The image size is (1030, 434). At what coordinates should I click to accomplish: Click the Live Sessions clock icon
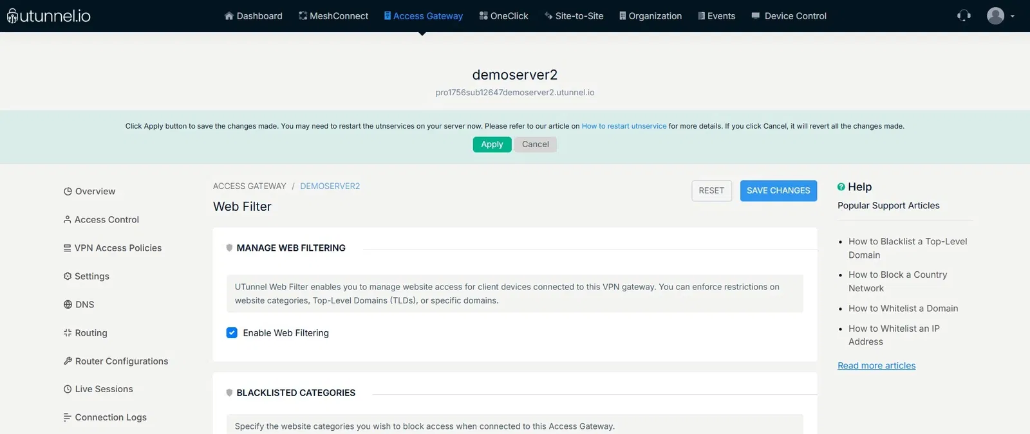68,389
